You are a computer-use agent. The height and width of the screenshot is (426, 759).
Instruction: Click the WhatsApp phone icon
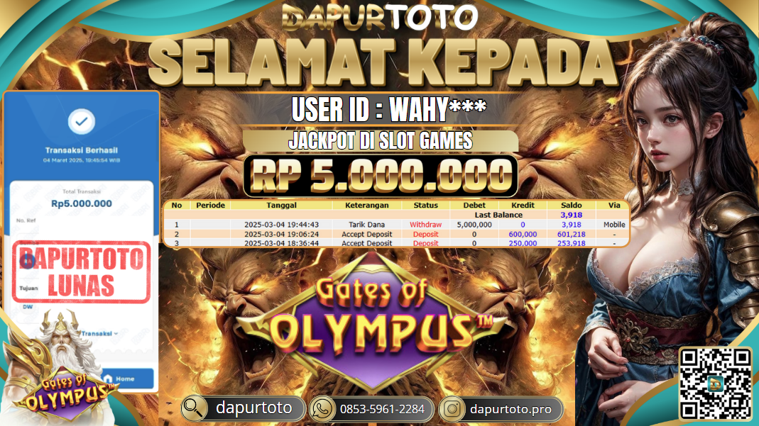coord(322,408)
